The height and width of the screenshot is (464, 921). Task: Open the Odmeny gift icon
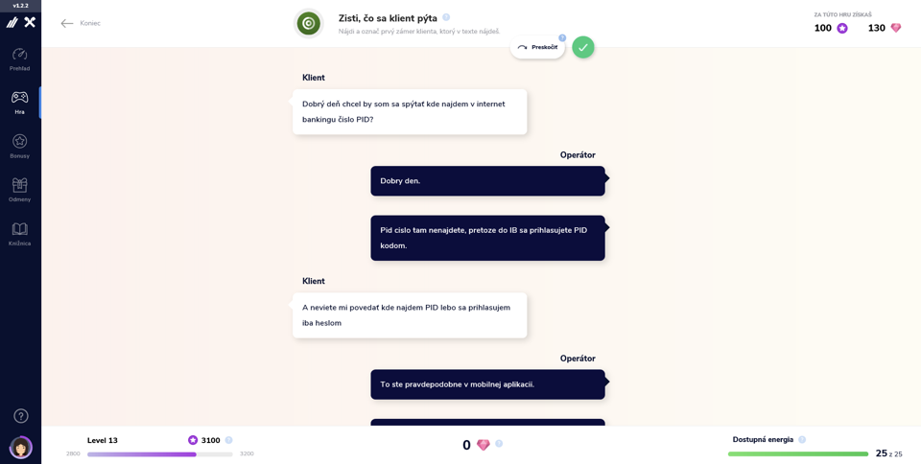[x=20, y=185]
